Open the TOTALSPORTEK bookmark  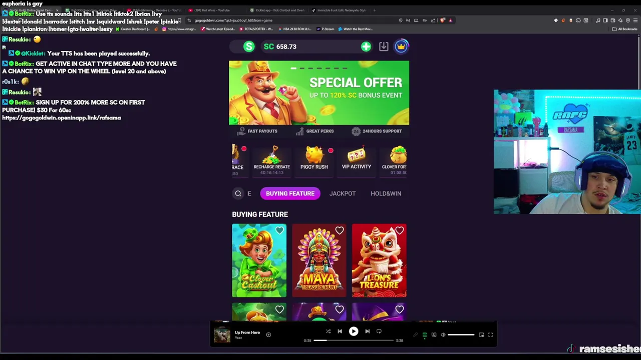(256, 29)
